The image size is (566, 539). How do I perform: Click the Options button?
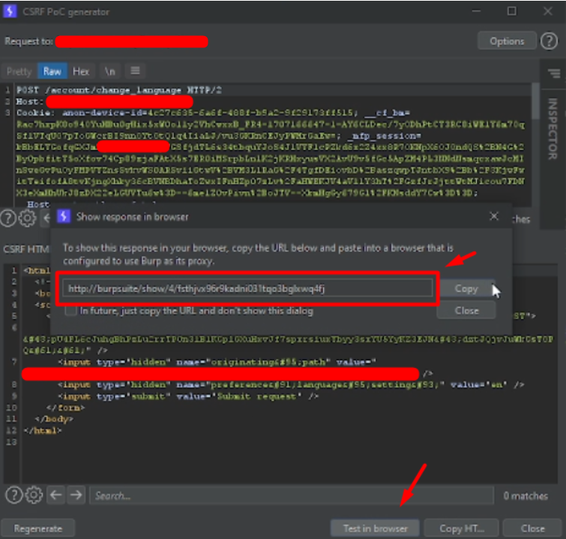pyautogui.click(x=507, y=41)
